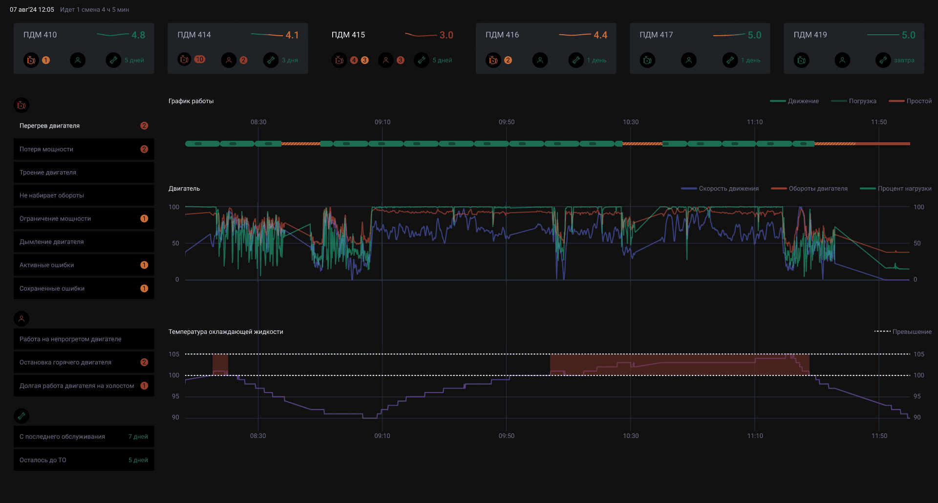This screenshot has width=938, height=503.
Task: Click the wrench maintenance icon on ПДМ 415 card
Action: [x=422, y=60]
